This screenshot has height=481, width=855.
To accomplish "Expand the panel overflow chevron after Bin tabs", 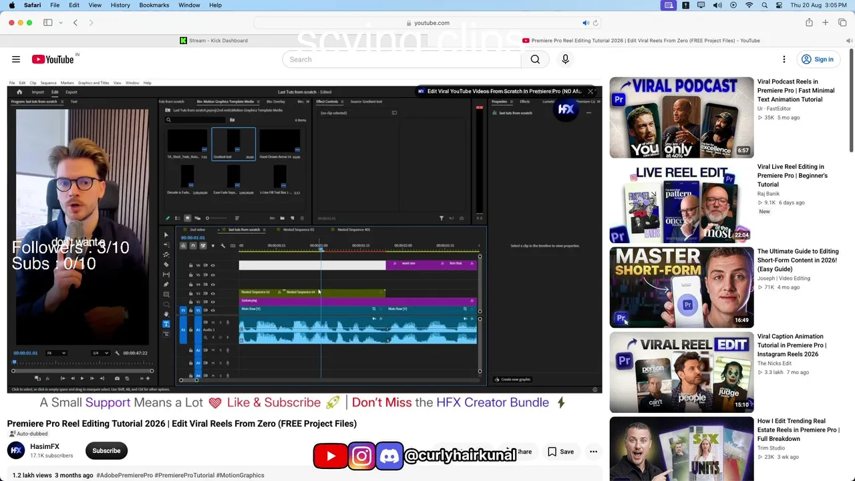I will tap(307, 102).
